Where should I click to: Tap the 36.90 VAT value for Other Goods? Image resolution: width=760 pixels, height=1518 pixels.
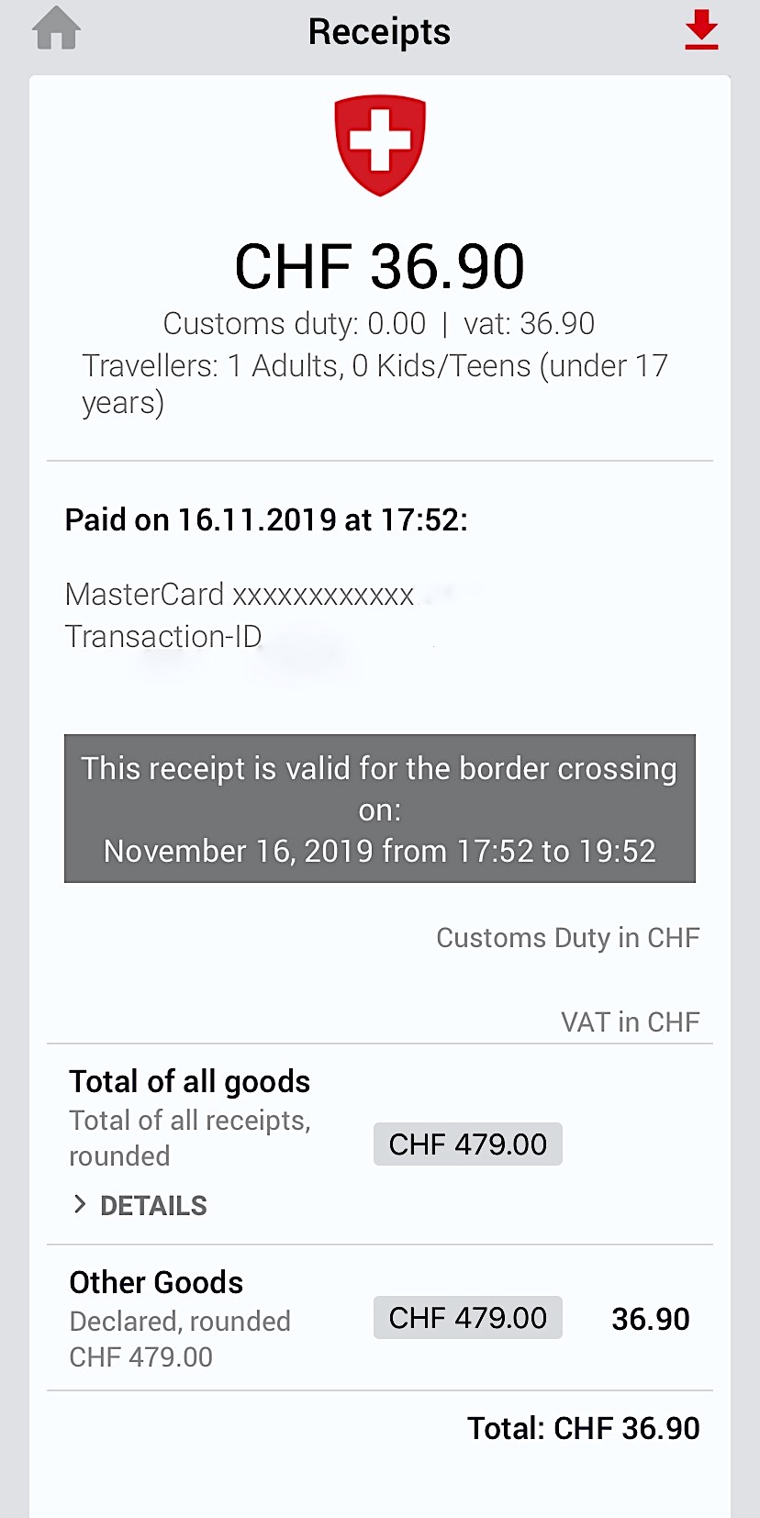click(651, 1319)
